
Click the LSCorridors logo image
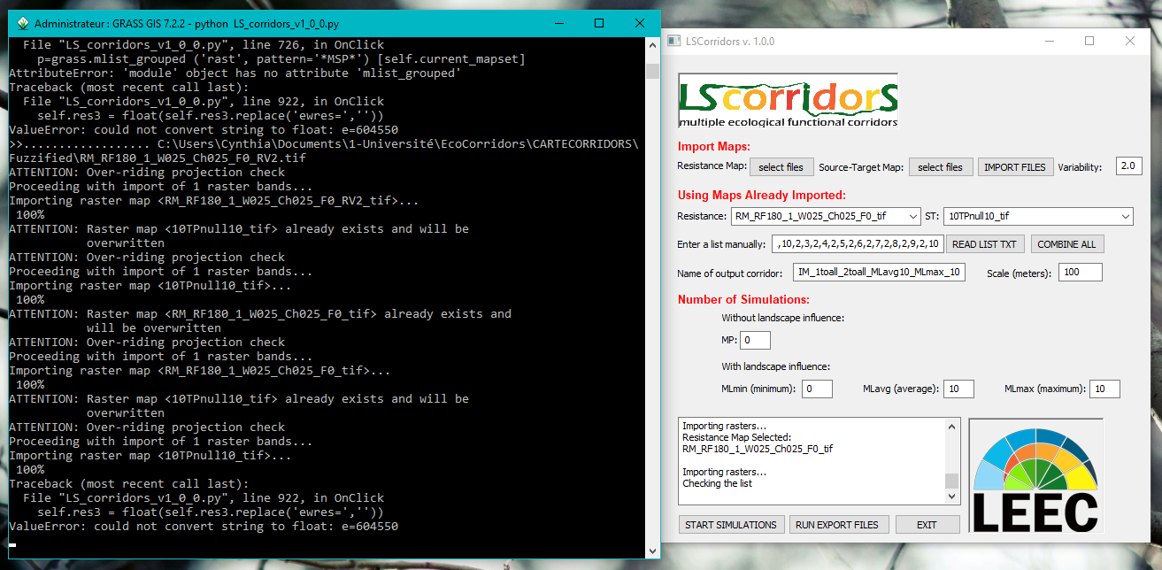[788, 100]
